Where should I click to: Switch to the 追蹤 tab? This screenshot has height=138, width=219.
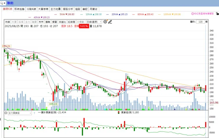point(78,9)
